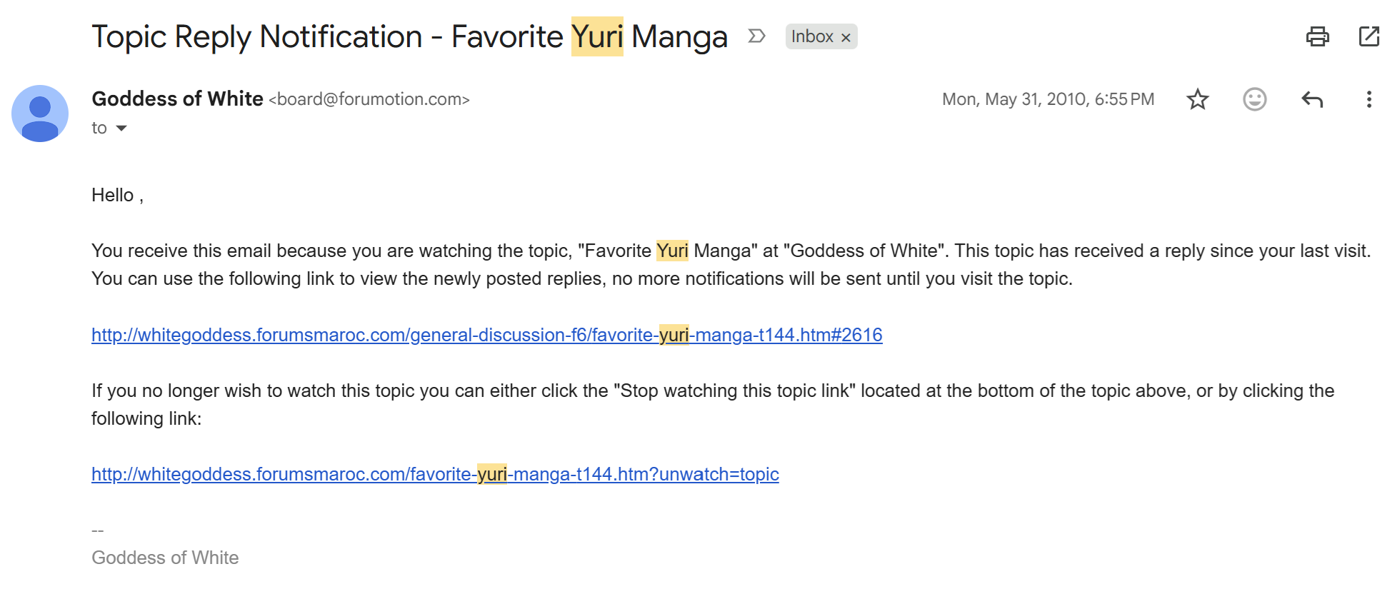Viewport: 1397px width, 594px height.
Task: Expand recipient details arrow next to "to"
Action: click(x=121, y=129)
